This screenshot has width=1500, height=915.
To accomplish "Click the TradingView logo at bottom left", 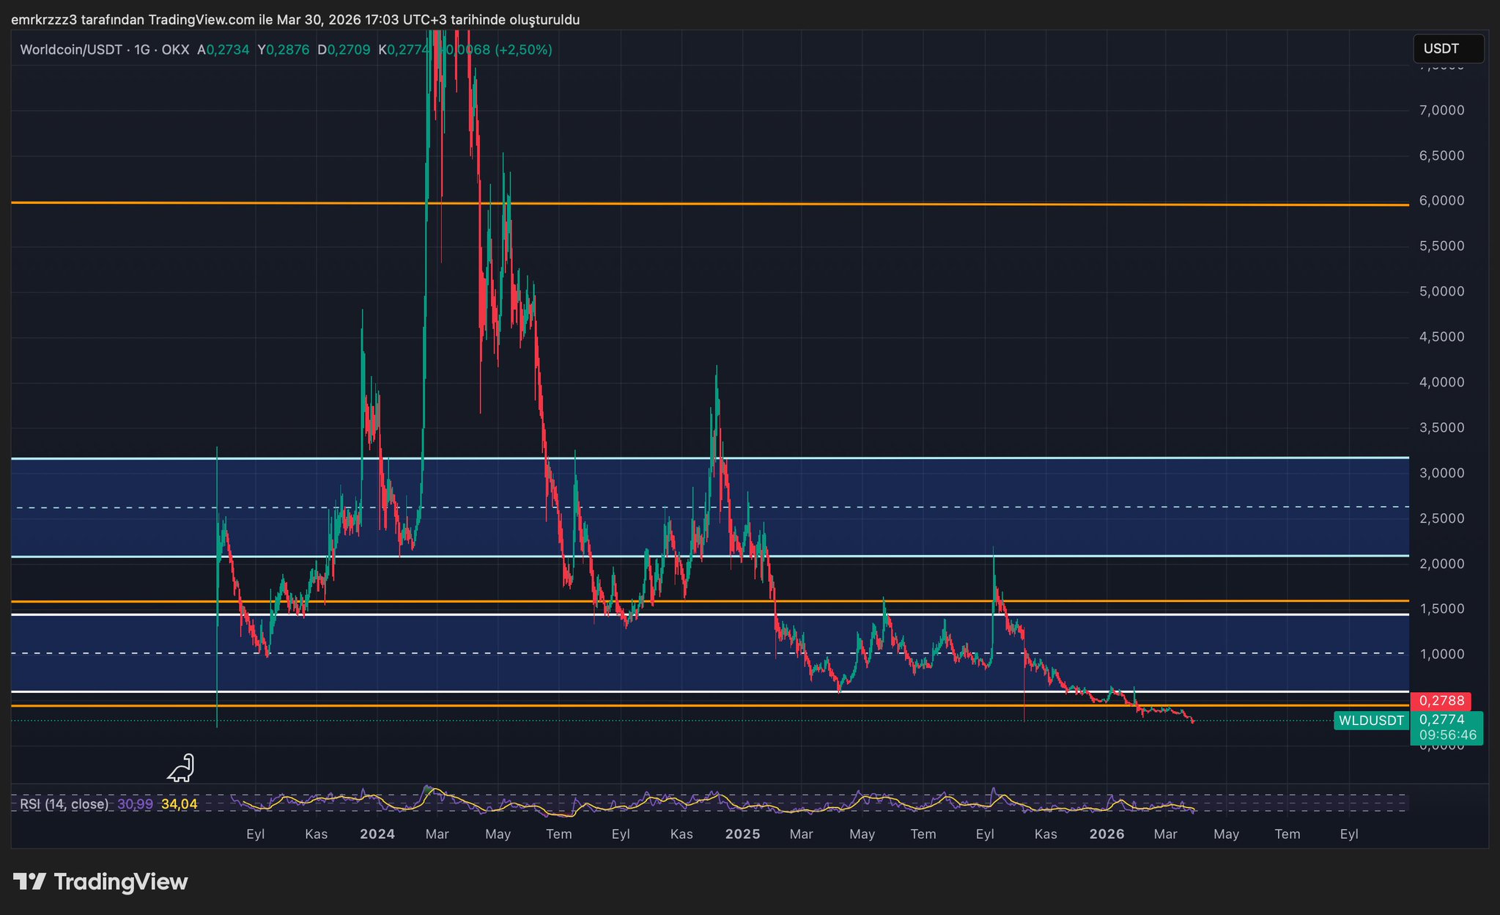I will click(x=100, y=881).
